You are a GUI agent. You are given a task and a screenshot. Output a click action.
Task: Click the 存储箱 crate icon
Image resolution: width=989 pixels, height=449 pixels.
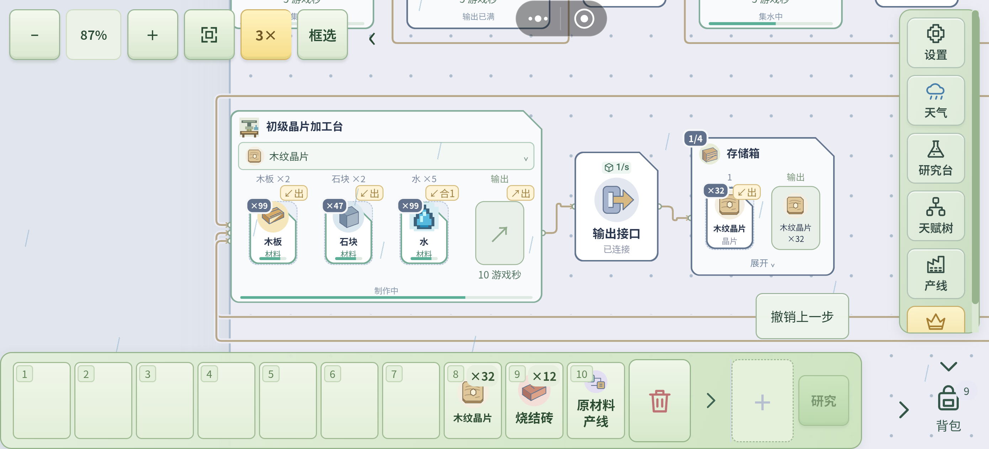click(709, 154)
